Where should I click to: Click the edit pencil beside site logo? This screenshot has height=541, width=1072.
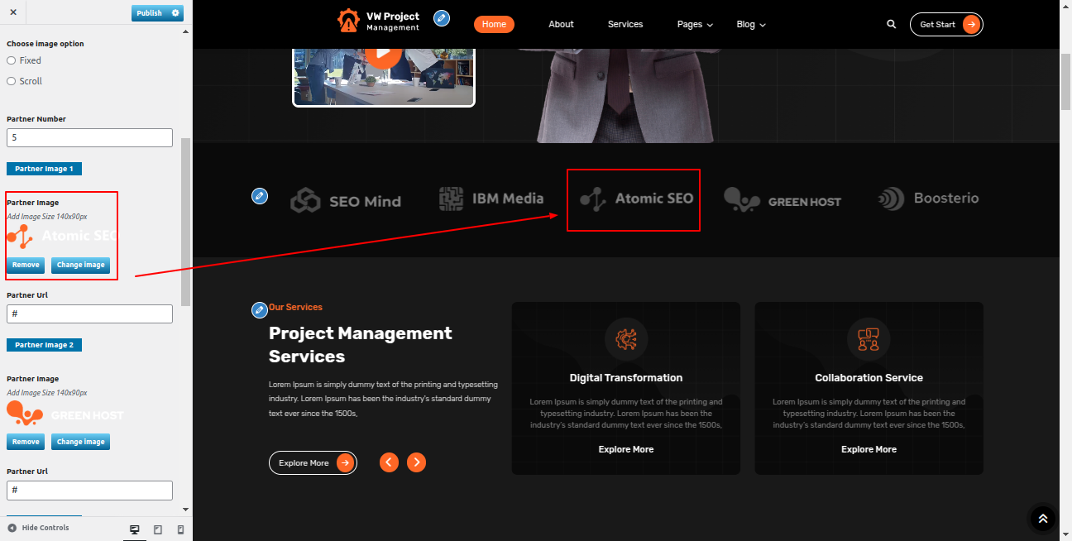(x=442, y=18)
